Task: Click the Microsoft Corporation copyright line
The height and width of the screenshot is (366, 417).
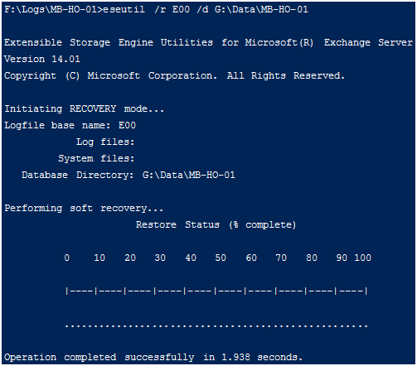Action: 175,76
